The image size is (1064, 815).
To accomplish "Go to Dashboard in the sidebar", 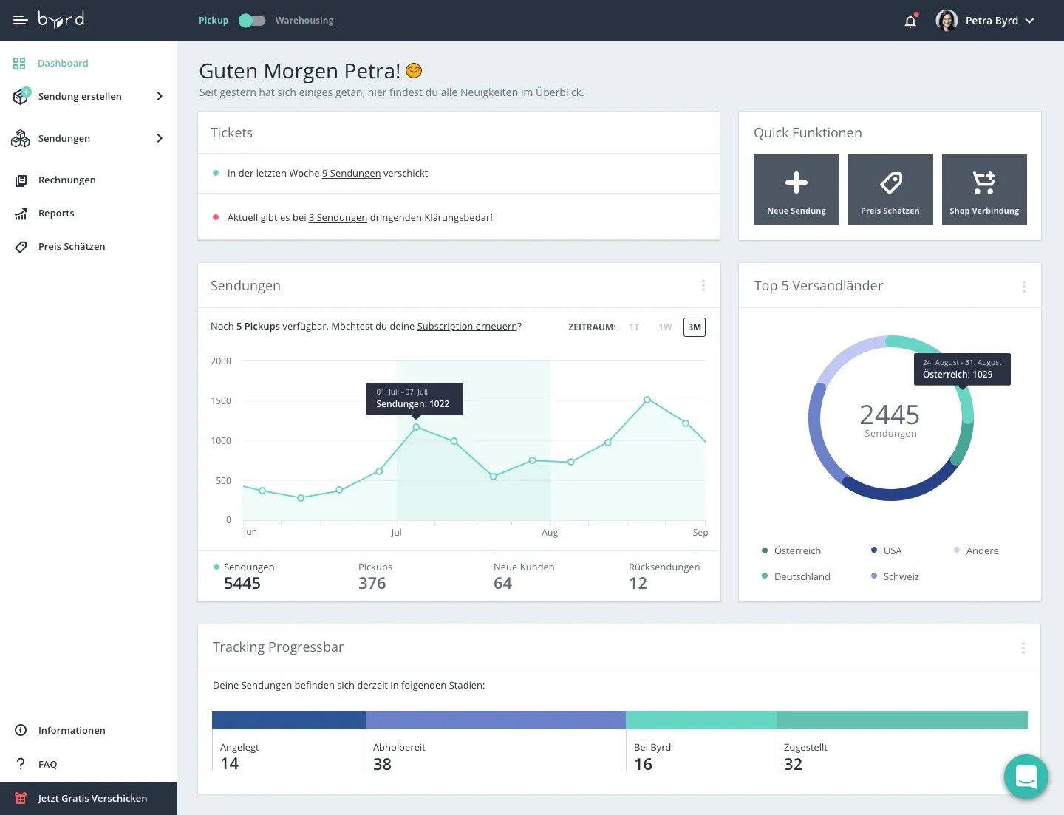I will point(63,64).
